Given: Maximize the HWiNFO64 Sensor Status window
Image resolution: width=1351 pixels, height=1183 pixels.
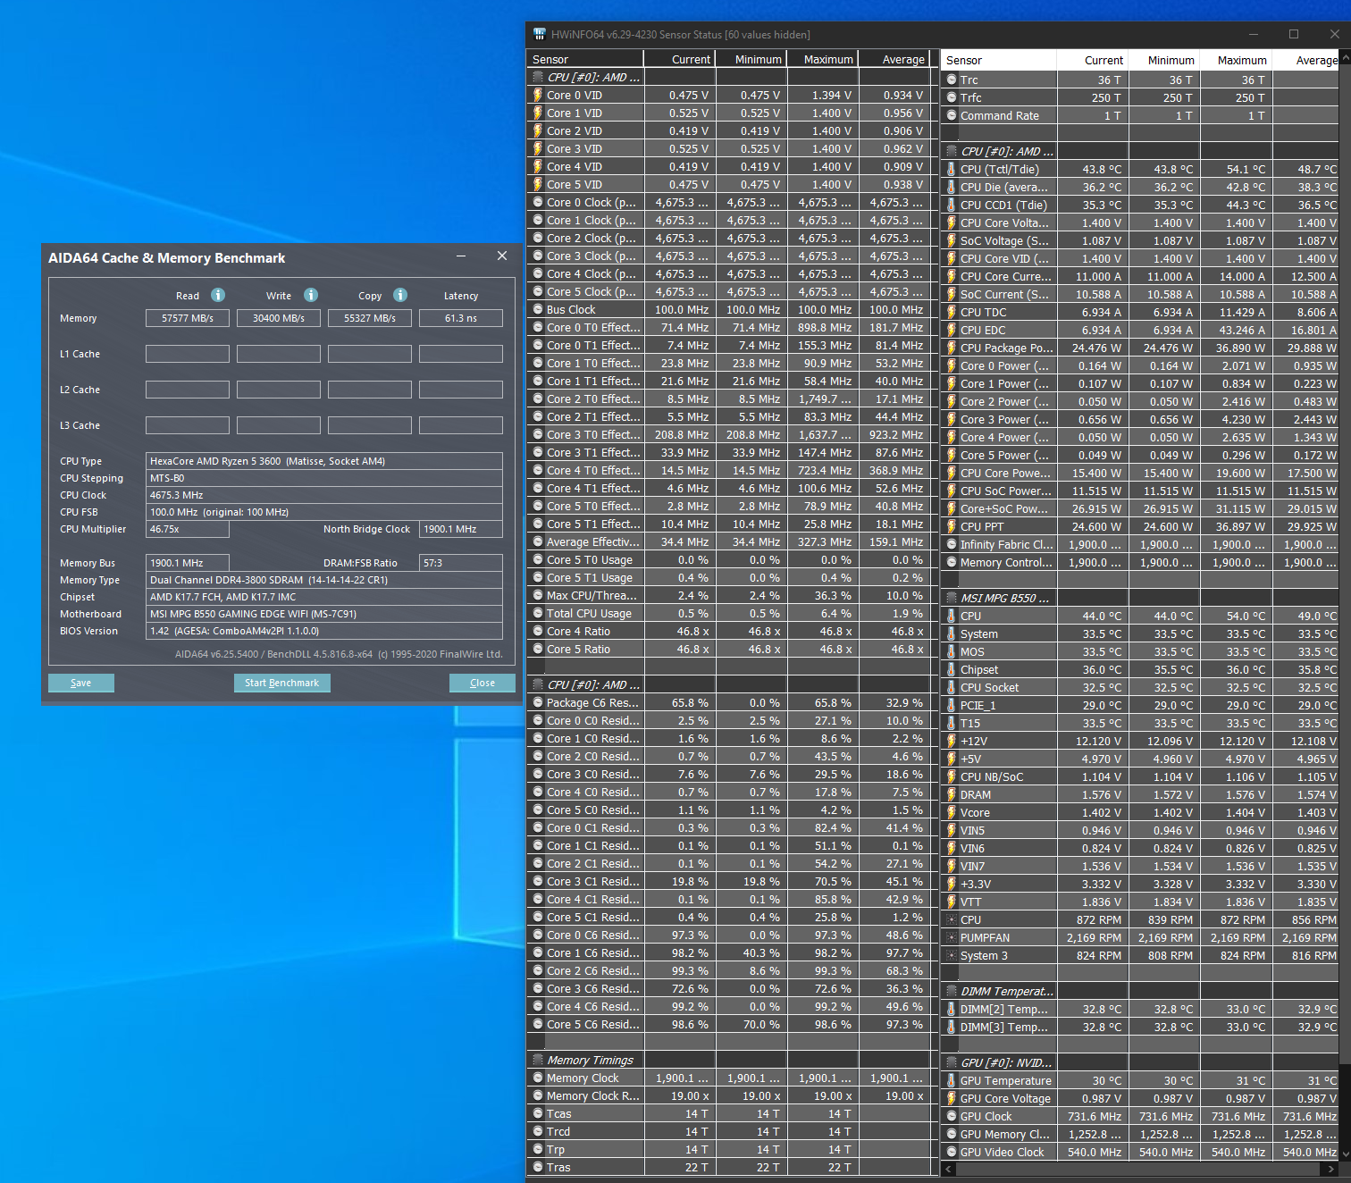Looking at the screenshot, I should click(x=1293, y=34).
